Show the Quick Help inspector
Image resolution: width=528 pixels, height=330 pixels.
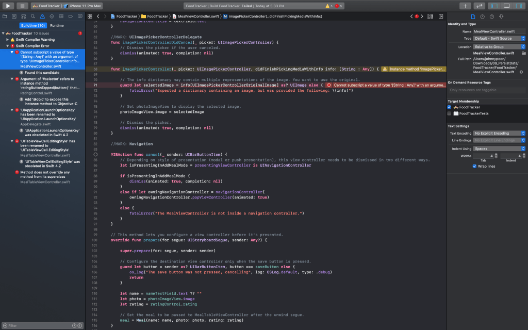click(492, 16)
